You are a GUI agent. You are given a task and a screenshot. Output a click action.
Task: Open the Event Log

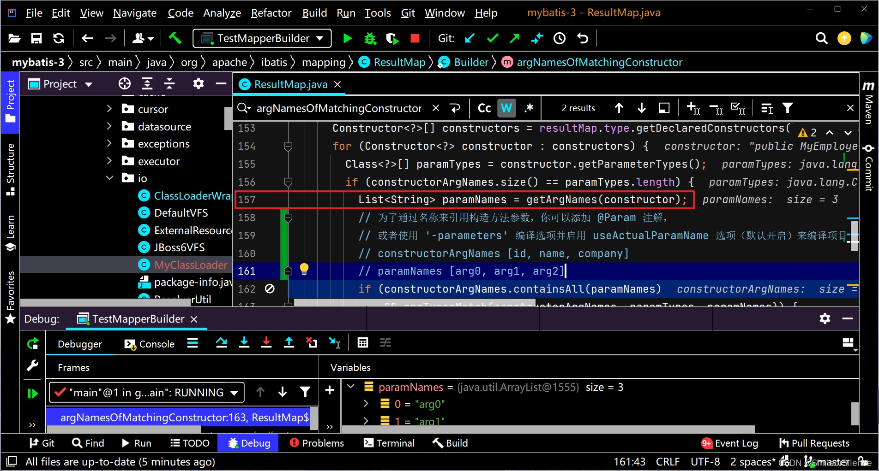pos(729,443)
